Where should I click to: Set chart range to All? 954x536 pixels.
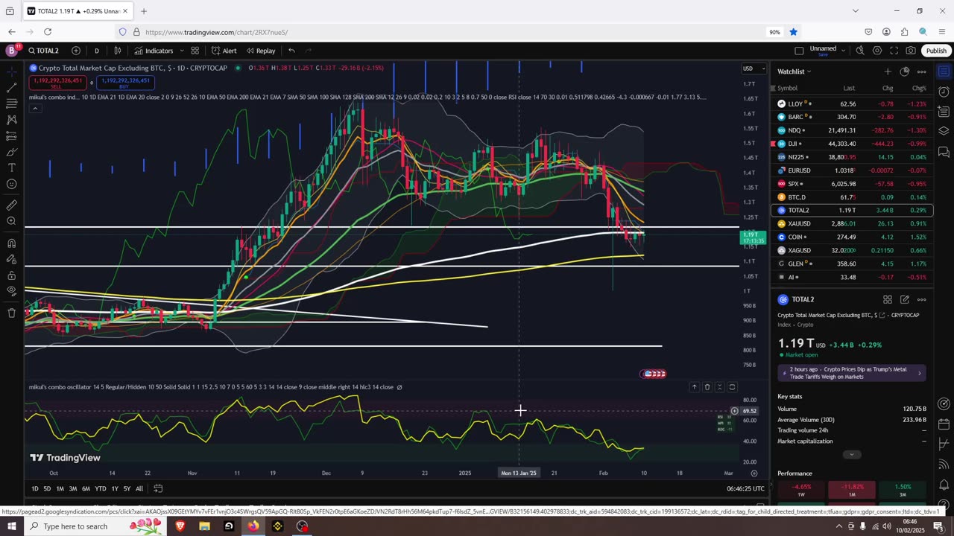(139, 488)
